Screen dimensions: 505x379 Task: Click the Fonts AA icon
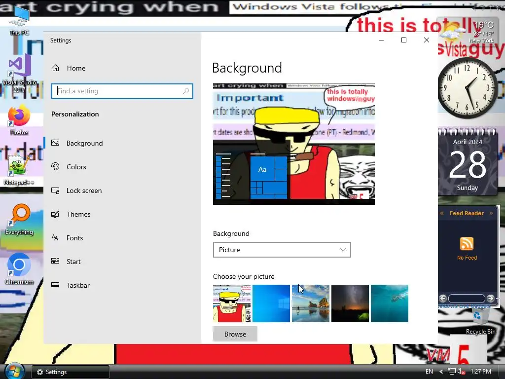pyautogui.click(x=55, y=238)
